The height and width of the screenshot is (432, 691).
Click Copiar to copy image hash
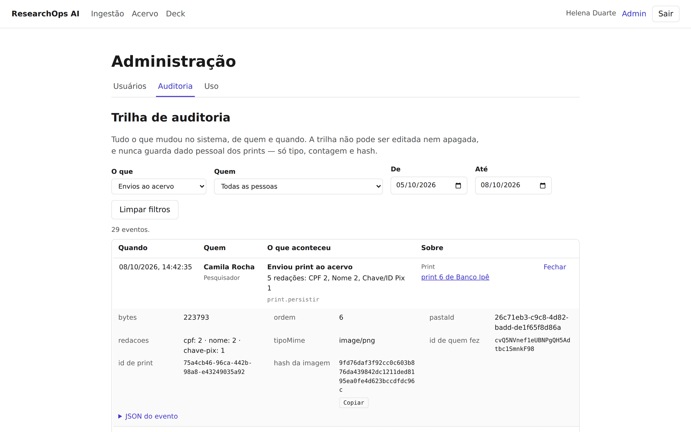pyautogui.click(x=354, y=403)
